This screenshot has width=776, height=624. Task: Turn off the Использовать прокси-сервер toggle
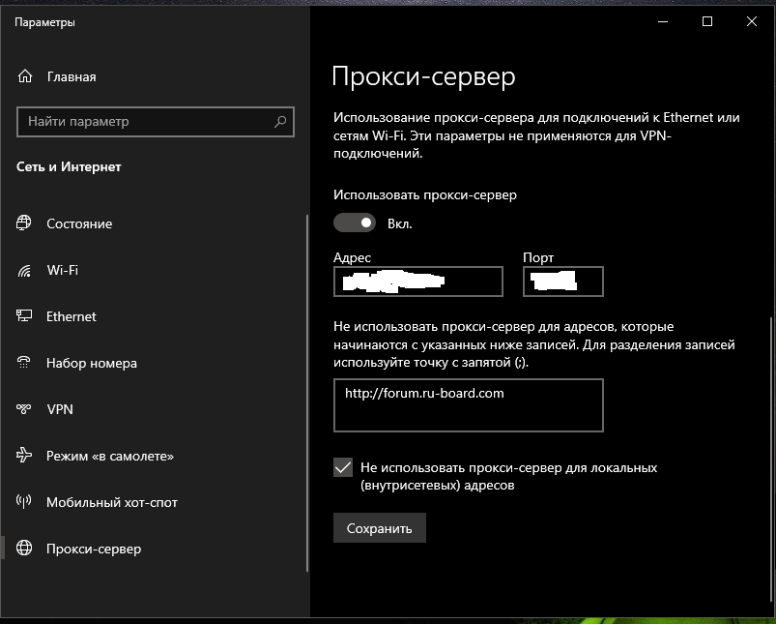point(354,223)
